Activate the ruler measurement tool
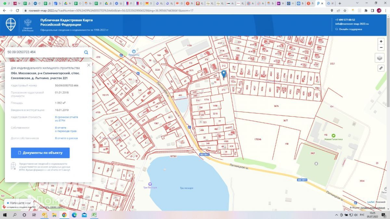This screenshot has height=219, width=390. [381, 68]
